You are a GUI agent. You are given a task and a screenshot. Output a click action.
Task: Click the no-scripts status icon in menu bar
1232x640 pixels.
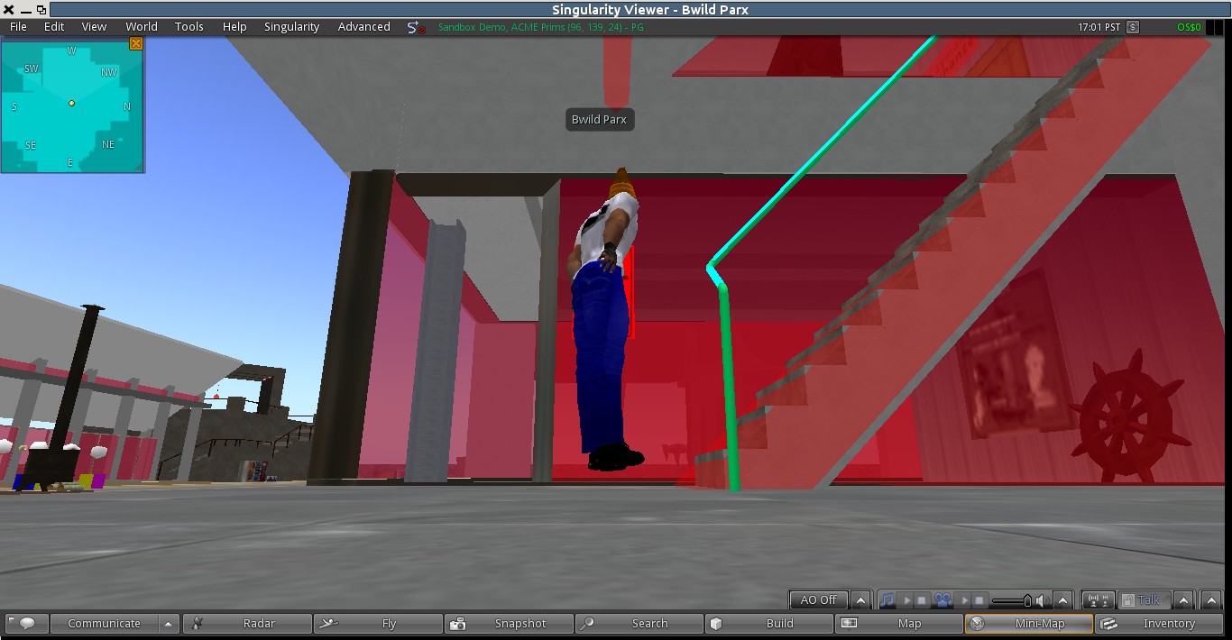point(416,27)
